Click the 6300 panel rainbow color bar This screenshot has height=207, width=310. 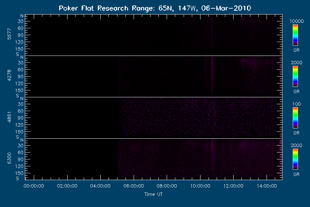pos(296,159)
